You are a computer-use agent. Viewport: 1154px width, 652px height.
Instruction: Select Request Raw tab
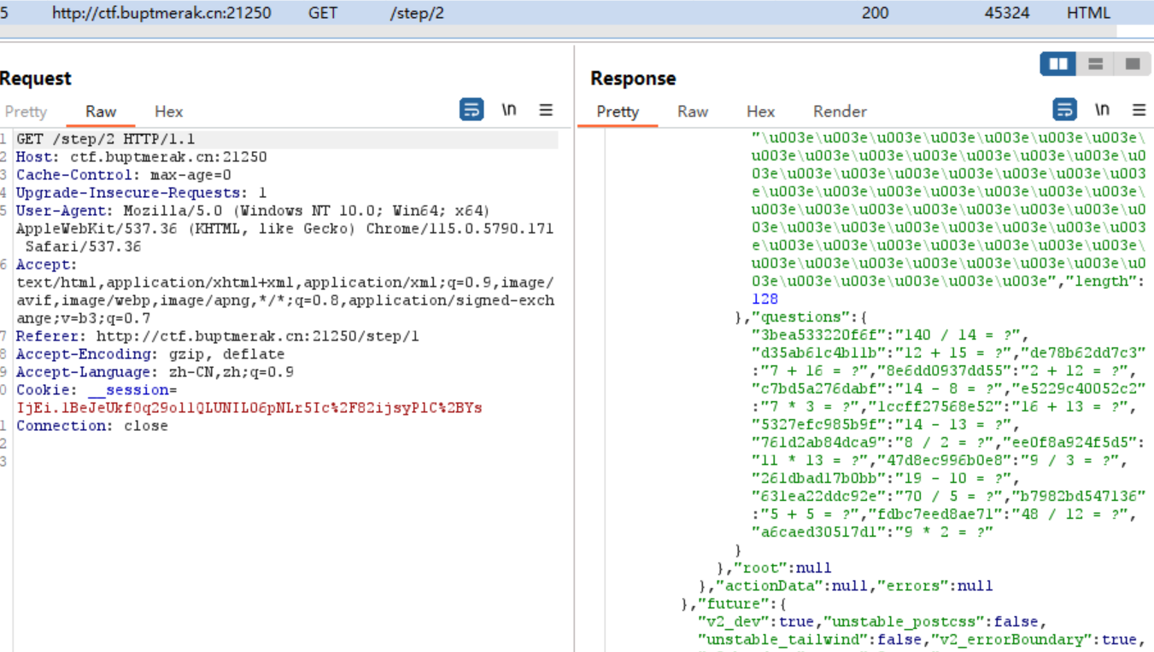[101, 111]
